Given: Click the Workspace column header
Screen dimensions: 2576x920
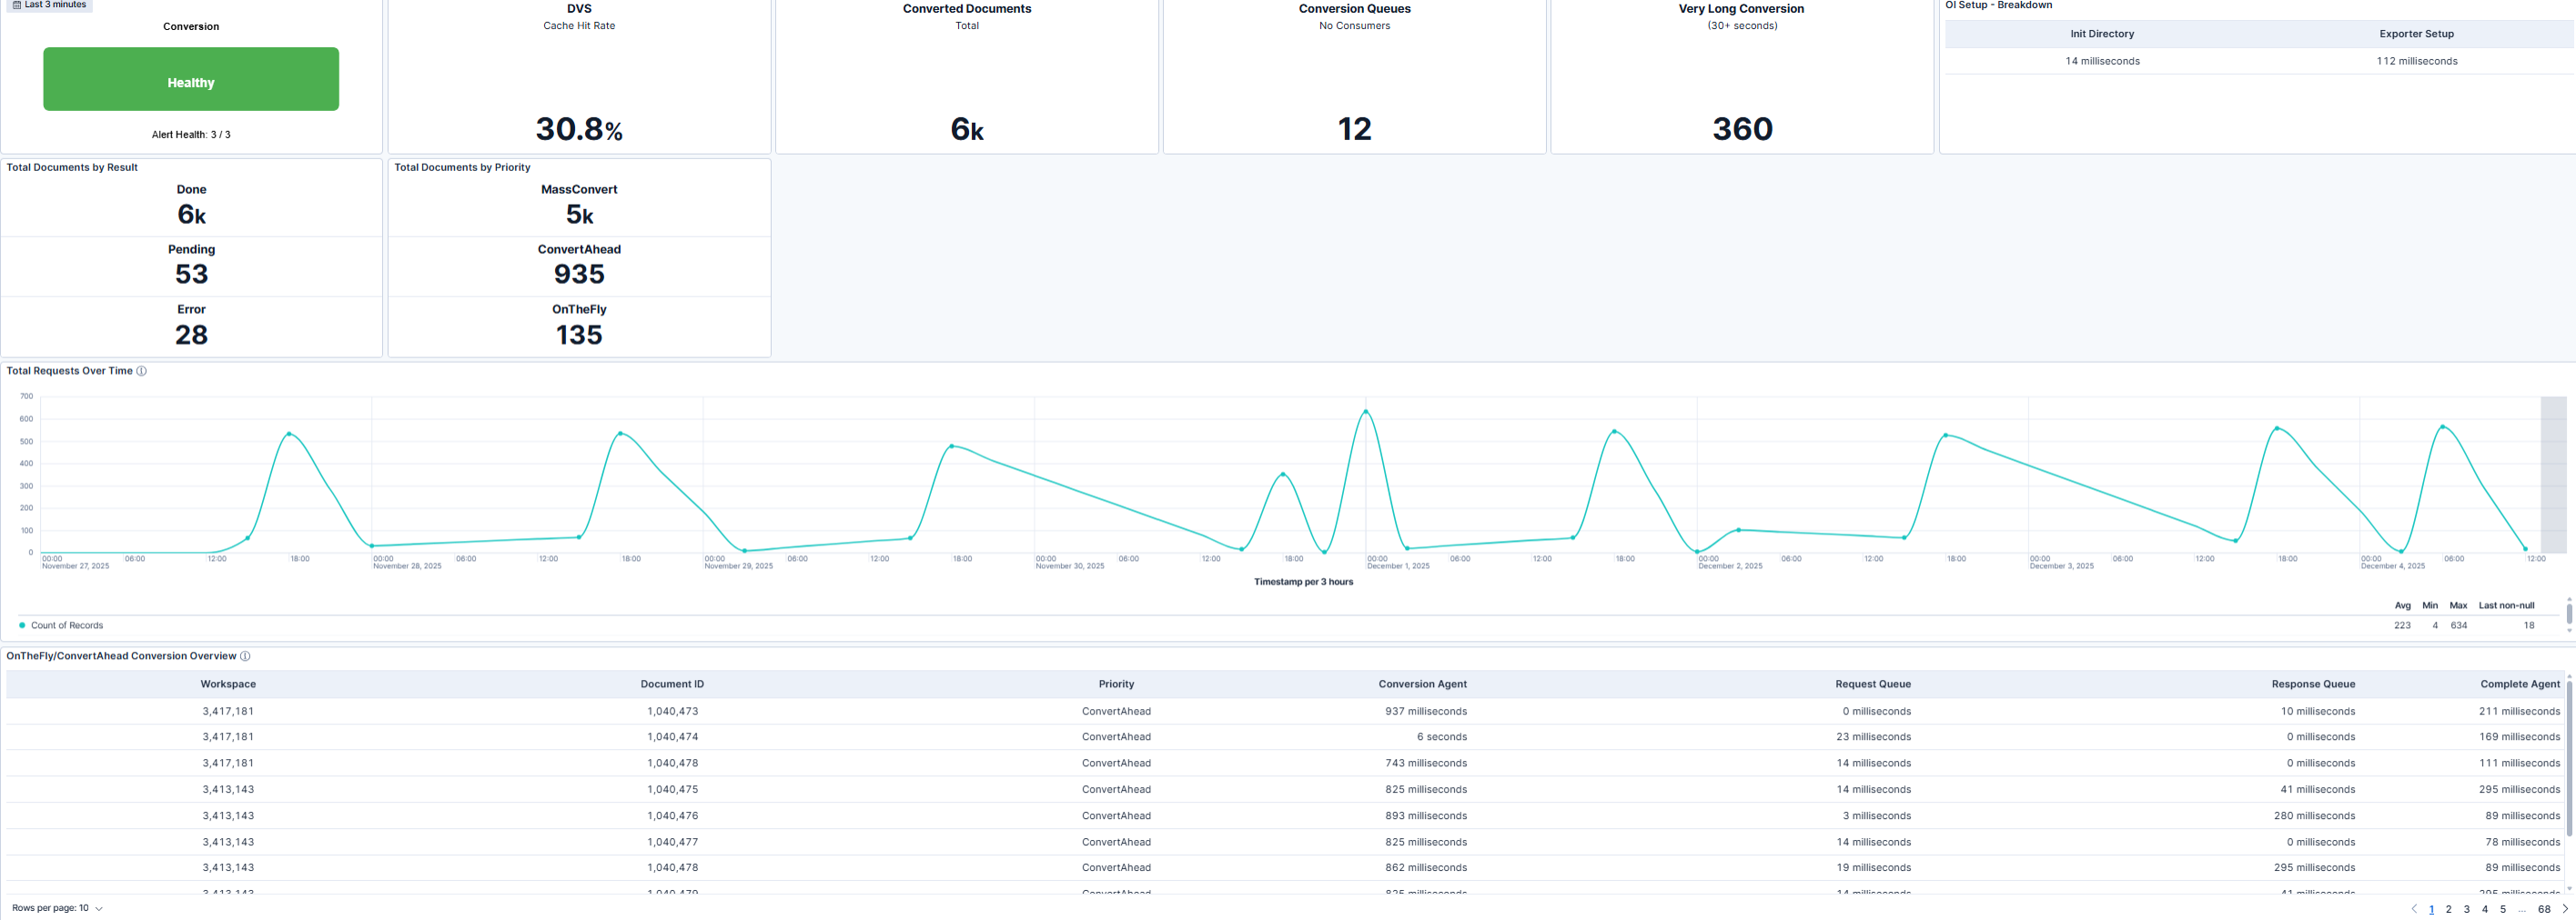Looking at the screenshot, I should [x=228, y=684].
